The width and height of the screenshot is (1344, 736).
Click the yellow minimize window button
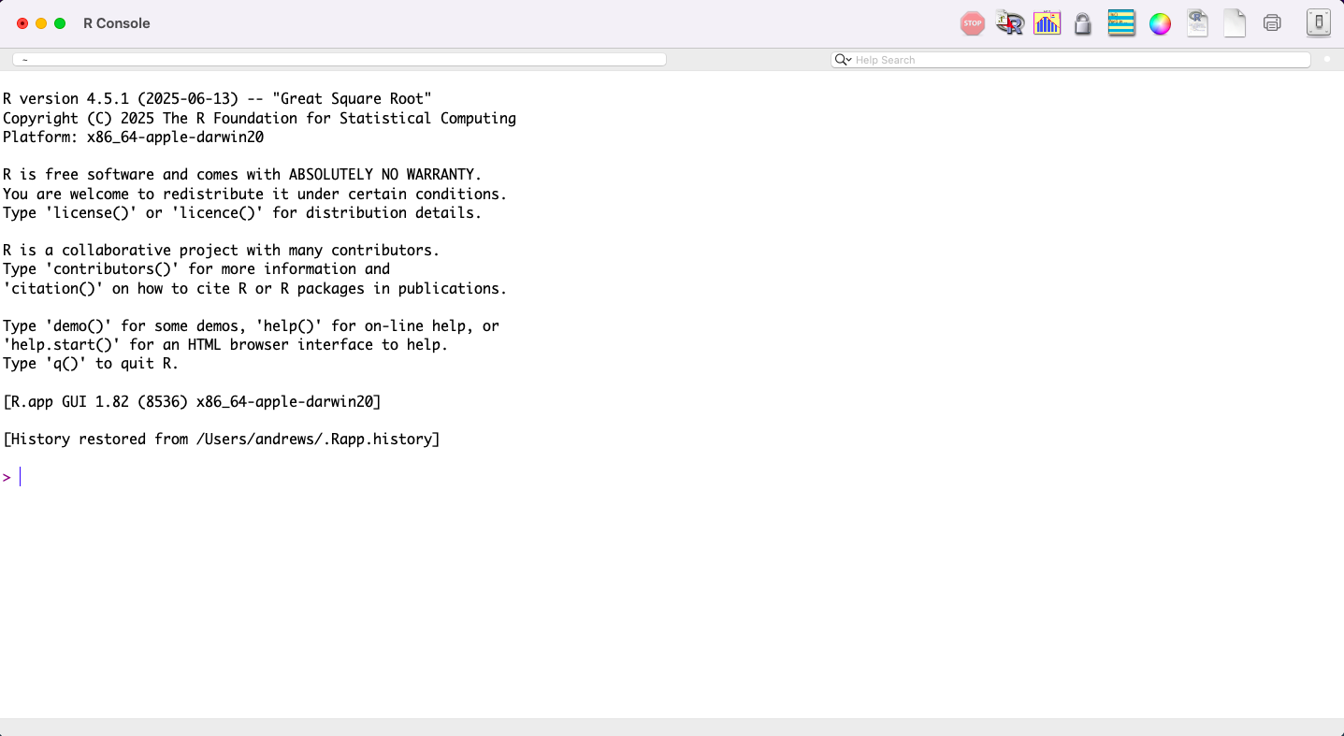tap(41, 23)
